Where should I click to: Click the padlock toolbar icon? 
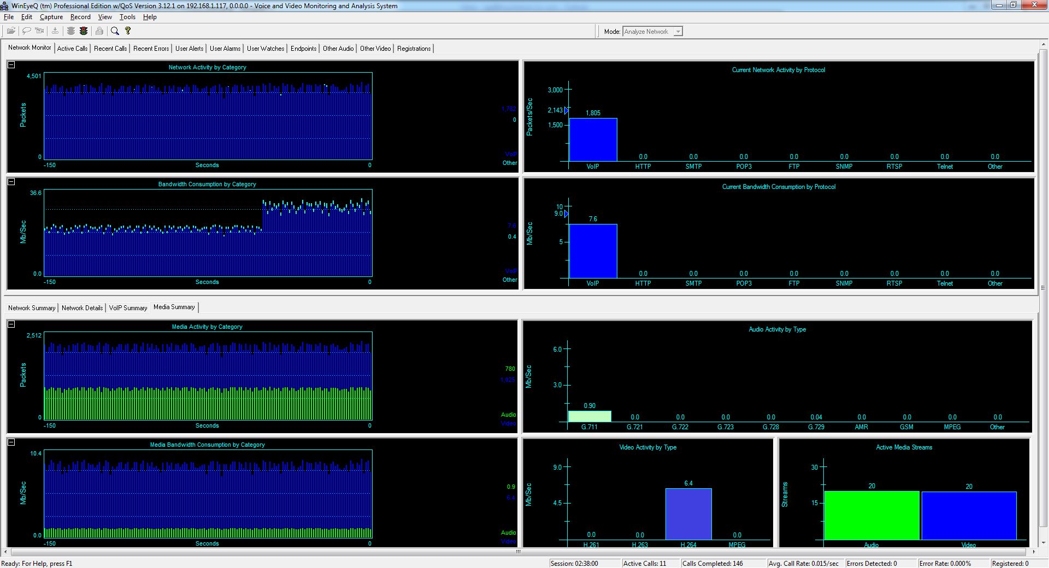(99, 31)
